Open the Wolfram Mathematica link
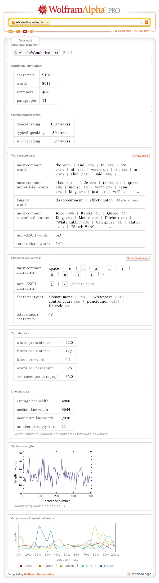The image size is (159, 583). (x=39, y=574)
